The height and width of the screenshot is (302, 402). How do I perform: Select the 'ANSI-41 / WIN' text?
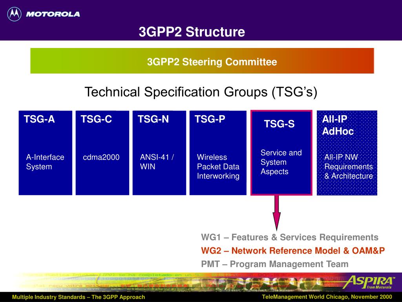(157, 162)
